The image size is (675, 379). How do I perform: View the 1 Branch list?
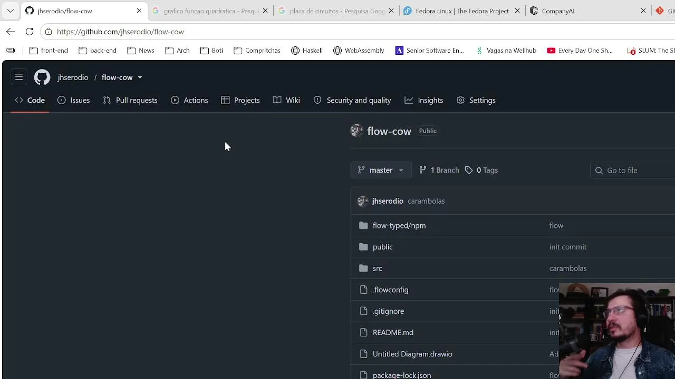439,170
